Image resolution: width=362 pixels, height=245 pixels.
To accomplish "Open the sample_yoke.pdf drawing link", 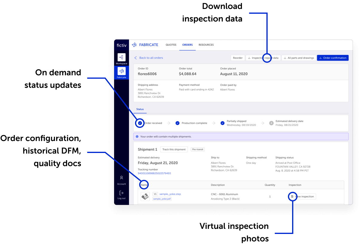I will click(162, 199).
